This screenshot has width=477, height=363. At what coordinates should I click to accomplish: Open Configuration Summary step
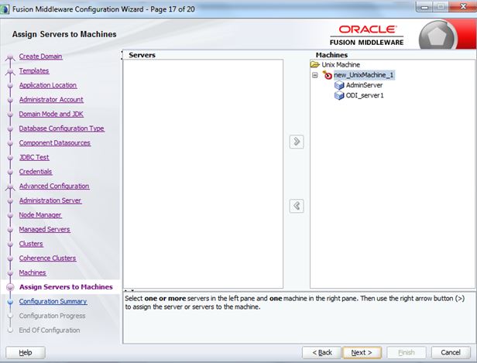(x=53, y=301)
